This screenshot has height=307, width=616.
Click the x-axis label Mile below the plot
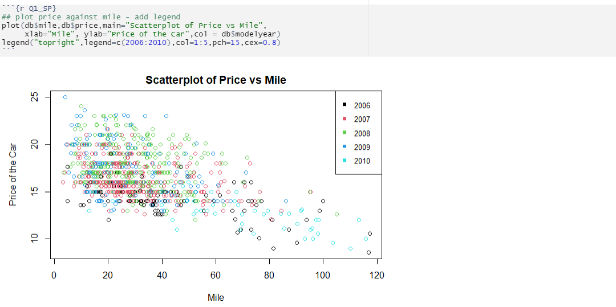point(216,297)
